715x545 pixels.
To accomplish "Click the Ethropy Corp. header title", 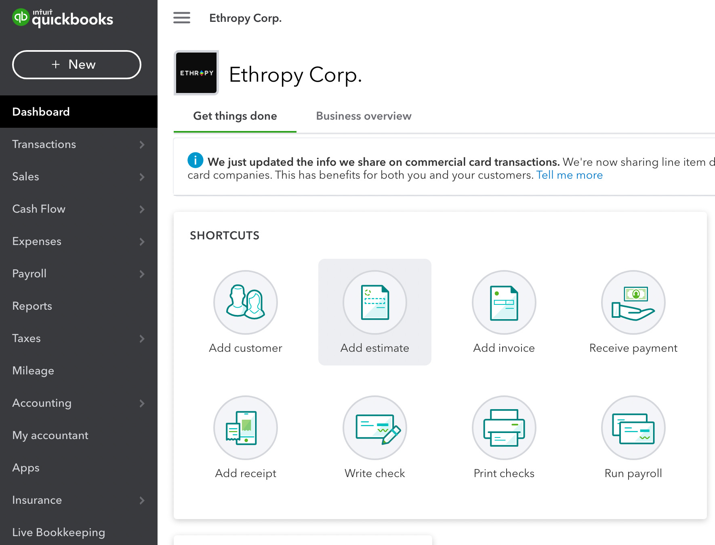I will click(246, 18).
